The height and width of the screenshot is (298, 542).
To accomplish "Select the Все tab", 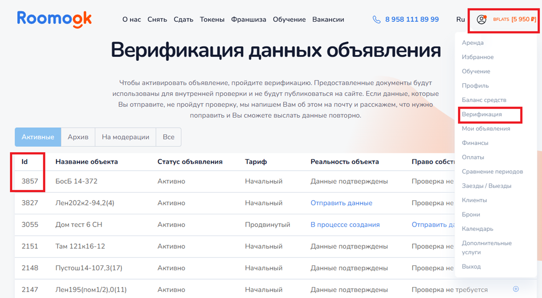I will coord(168,137).
